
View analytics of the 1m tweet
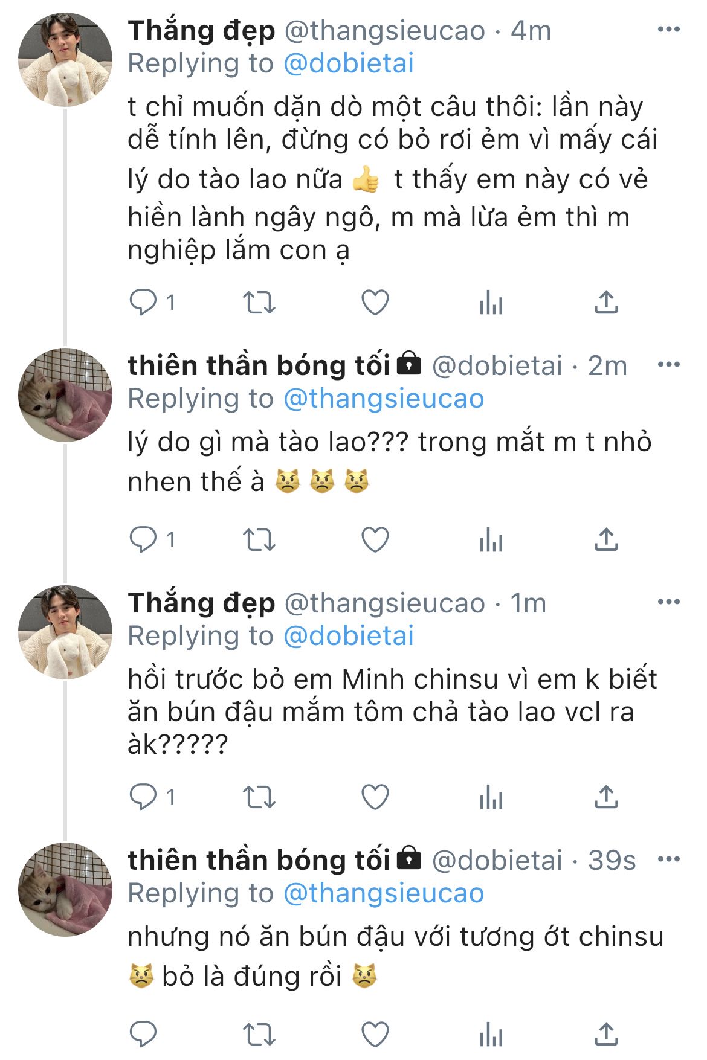click(x=491, y=798)
